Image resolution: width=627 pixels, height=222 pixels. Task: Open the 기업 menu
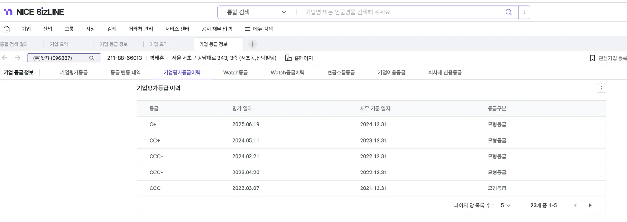[x=26, y=29]
